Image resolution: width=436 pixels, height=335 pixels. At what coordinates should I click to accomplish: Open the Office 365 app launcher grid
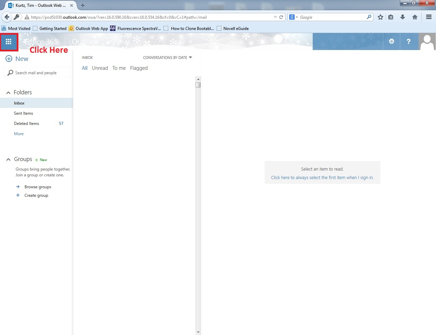pos(9,42)
